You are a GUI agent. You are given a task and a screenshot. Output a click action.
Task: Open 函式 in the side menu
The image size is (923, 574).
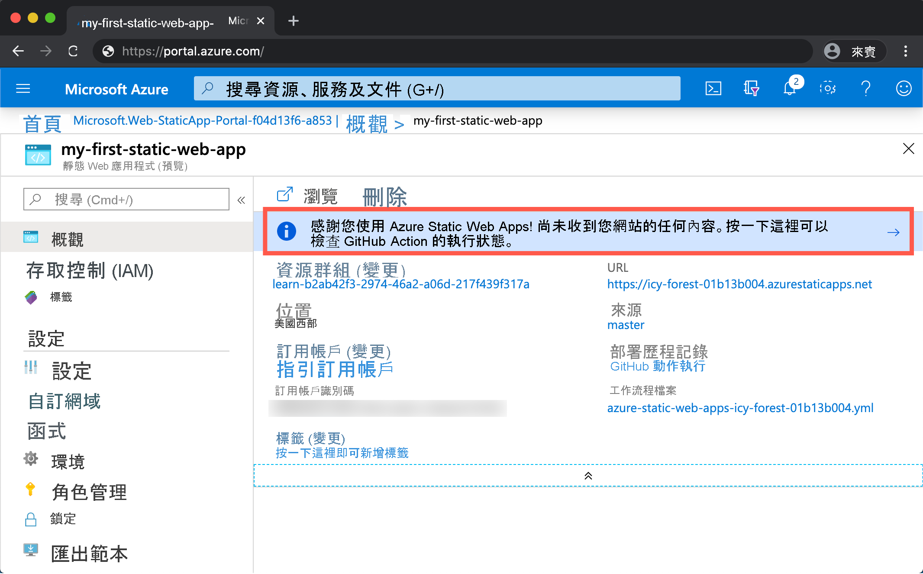(47, 431)
